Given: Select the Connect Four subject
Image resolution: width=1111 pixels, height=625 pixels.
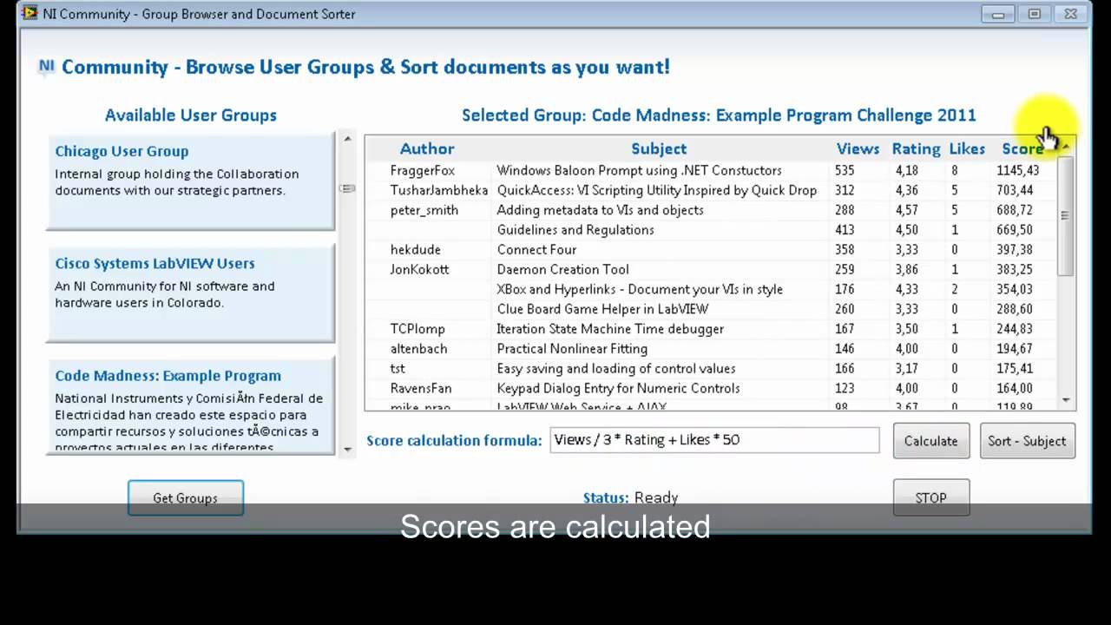Looking at the screenshot, I should pos(536,249).
